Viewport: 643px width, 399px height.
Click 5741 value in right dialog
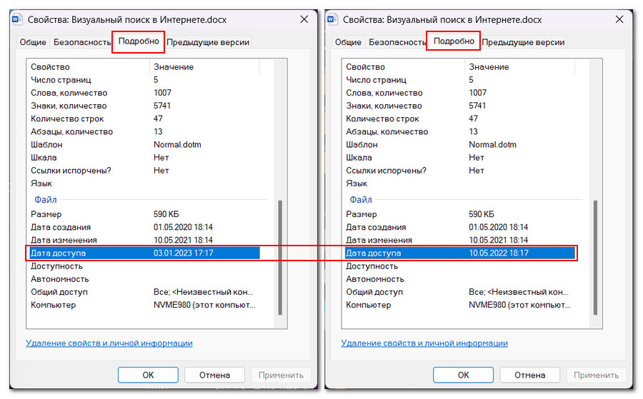477,106
